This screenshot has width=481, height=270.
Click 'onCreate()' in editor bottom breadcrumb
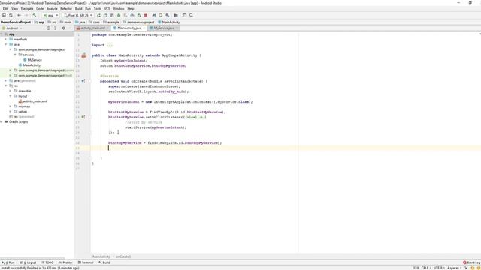pyautogui.click(x=123, y=256)
